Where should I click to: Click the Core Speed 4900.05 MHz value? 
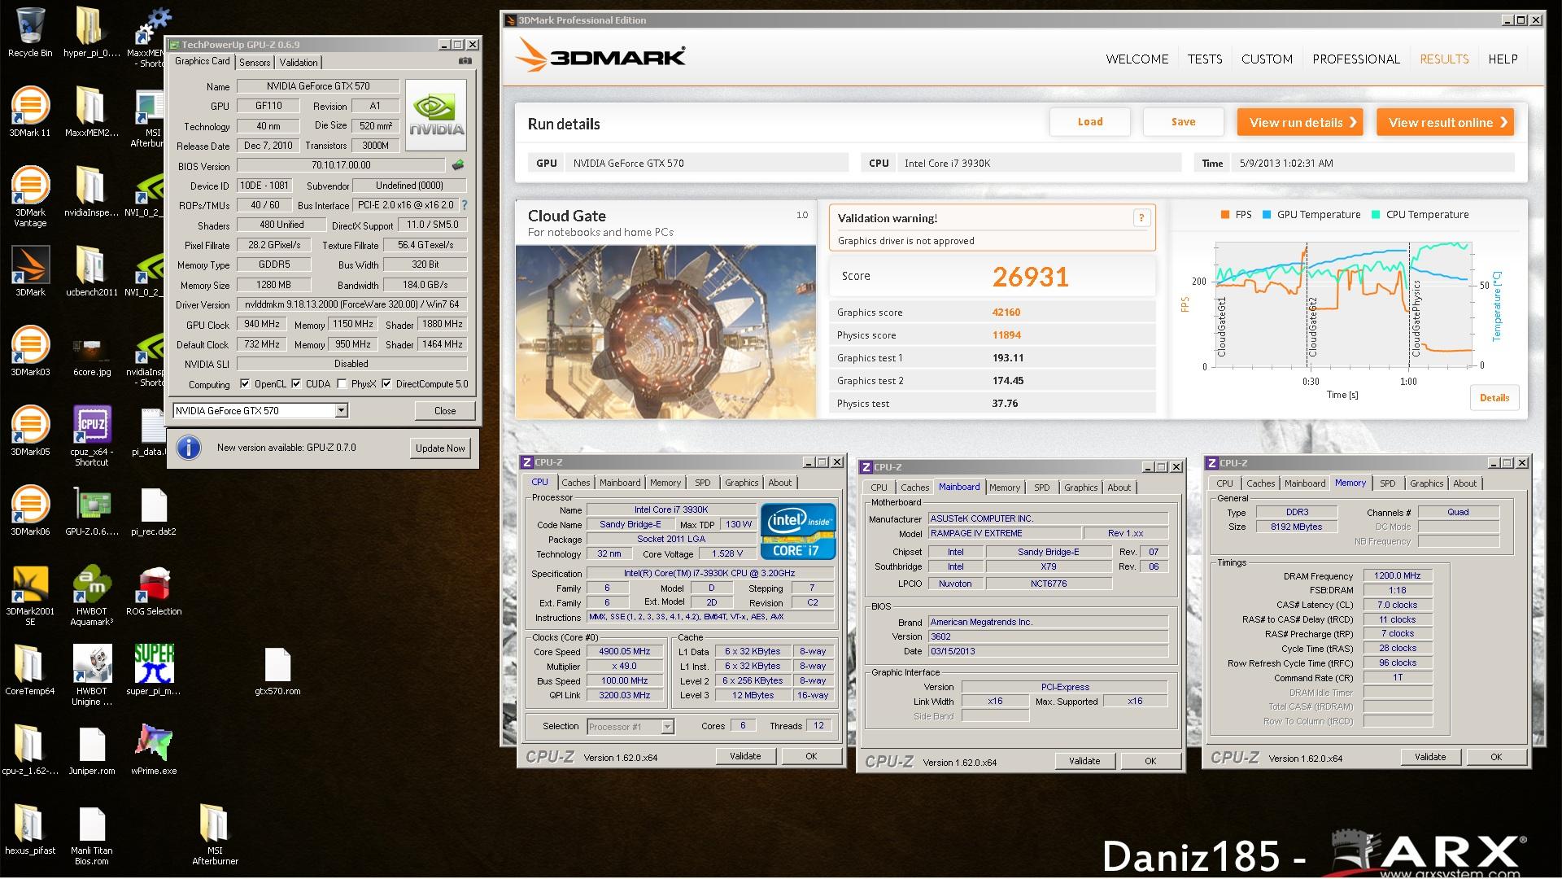click(x=625, y=652)
